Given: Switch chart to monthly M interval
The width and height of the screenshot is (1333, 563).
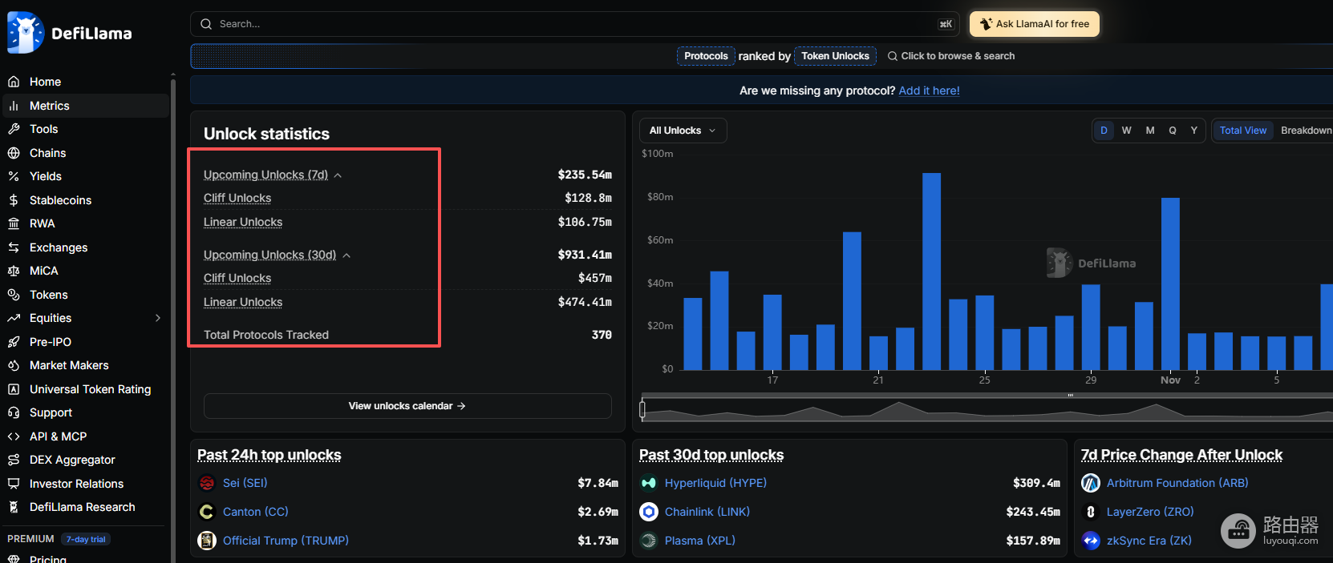Looking at the screenshot, I should 1150,131.
